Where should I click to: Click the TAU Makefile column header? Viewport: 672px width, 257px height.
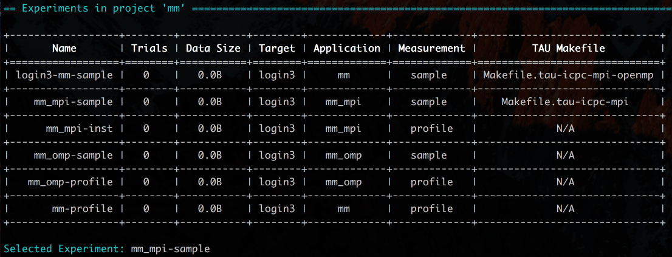pyautogui.click(x=568, y=49)
